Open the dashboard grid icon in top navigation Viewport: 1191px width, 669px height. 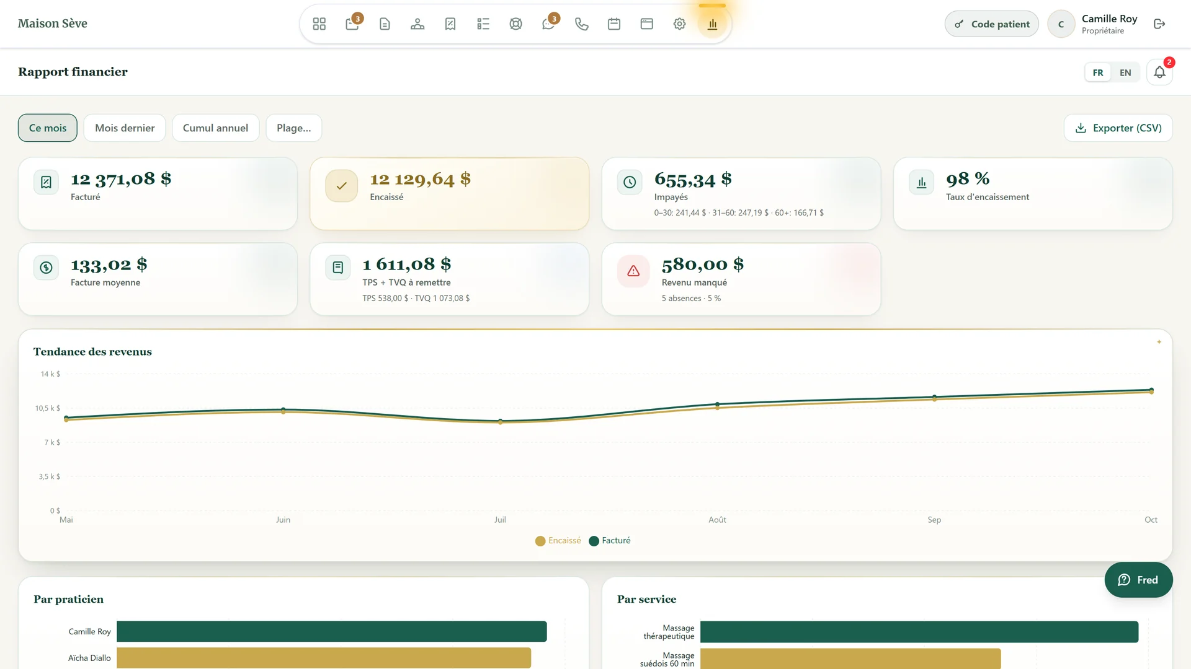(319, 24)
